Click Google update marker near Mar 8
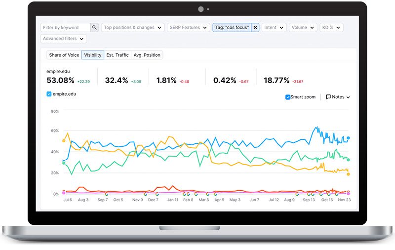The image size is (395, 250). click(207, 194)
